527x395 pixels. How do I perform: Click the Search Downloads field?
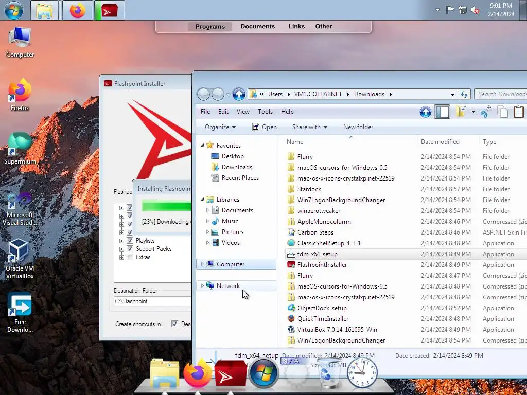(501, 95)
